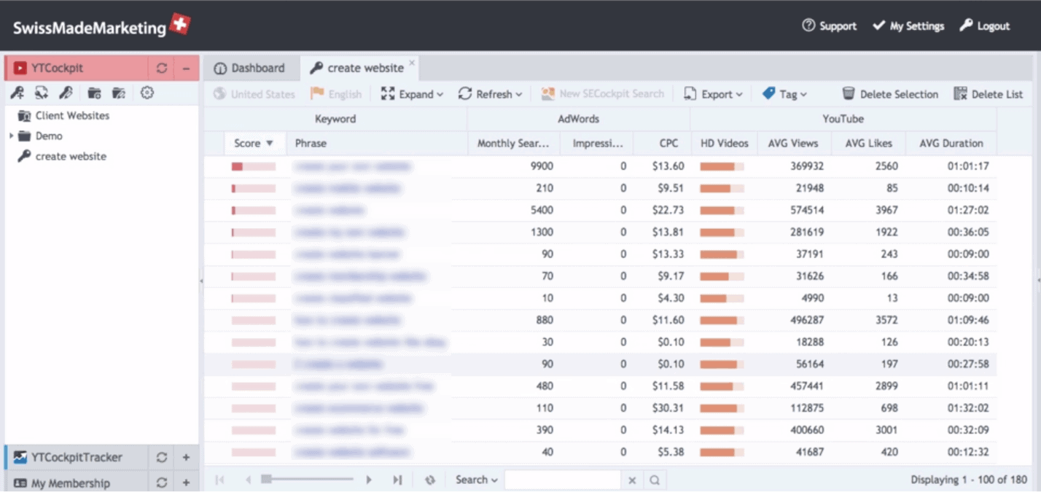The height and width of the screenshot is (492, 1041).
Task: Click the edit folder icon in sidebar toolbar
Action: (119, 93)
